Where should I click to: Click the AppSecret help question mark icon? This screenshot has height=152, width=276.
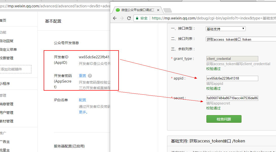click(x=90, y=76)
